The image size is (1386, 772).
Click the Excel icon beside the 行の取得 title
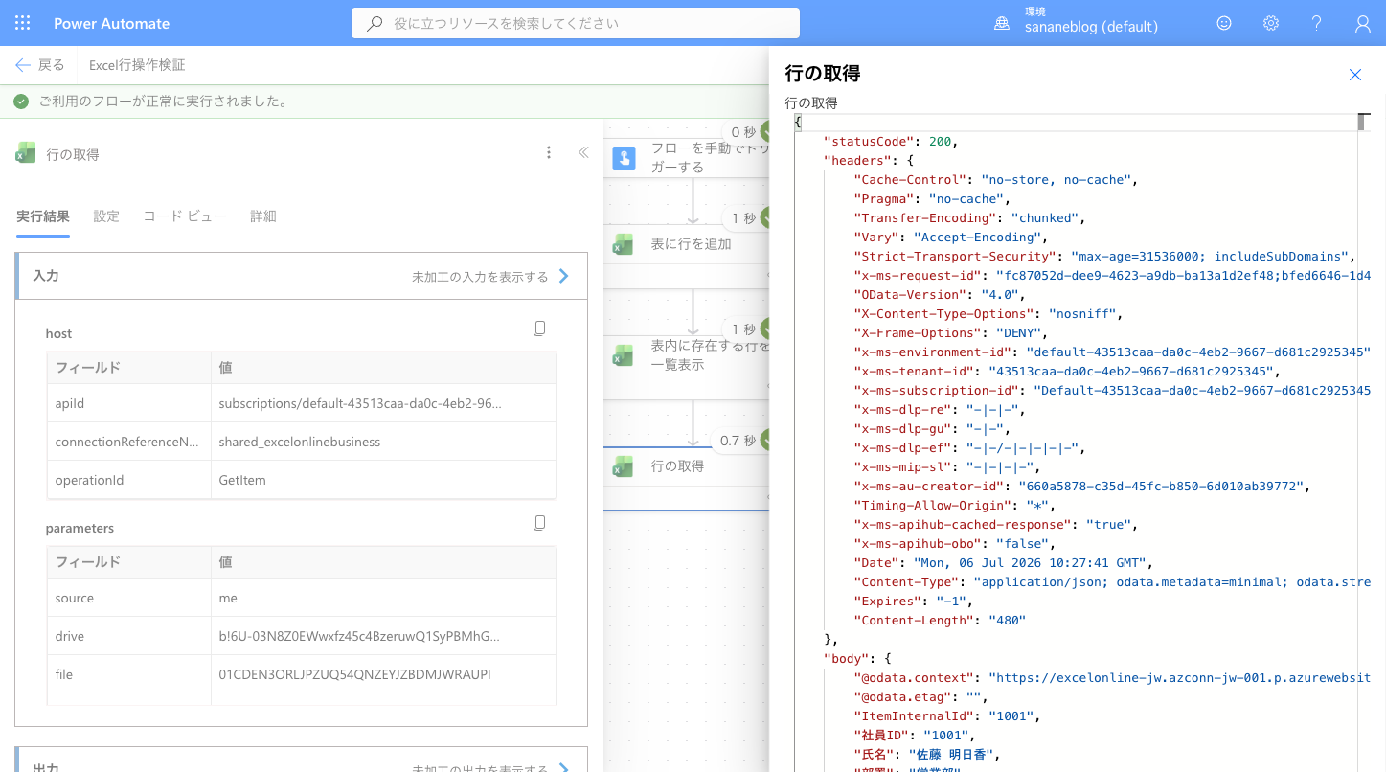(26, 153)
